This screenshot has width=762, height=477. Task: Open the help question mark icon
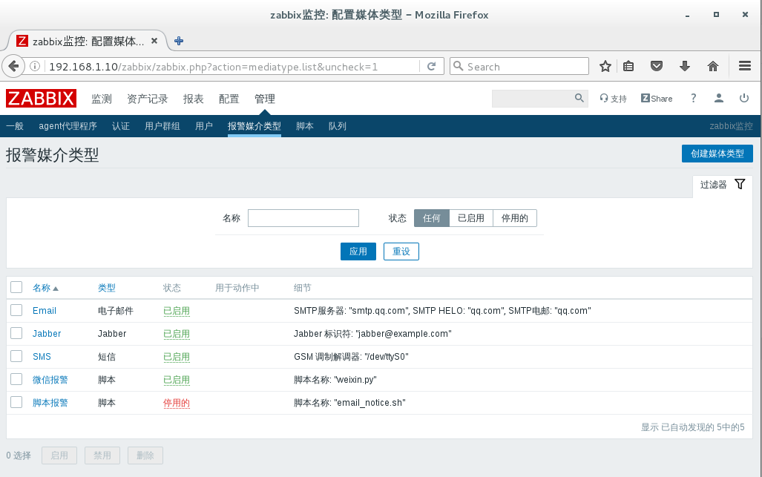(694, 98)
